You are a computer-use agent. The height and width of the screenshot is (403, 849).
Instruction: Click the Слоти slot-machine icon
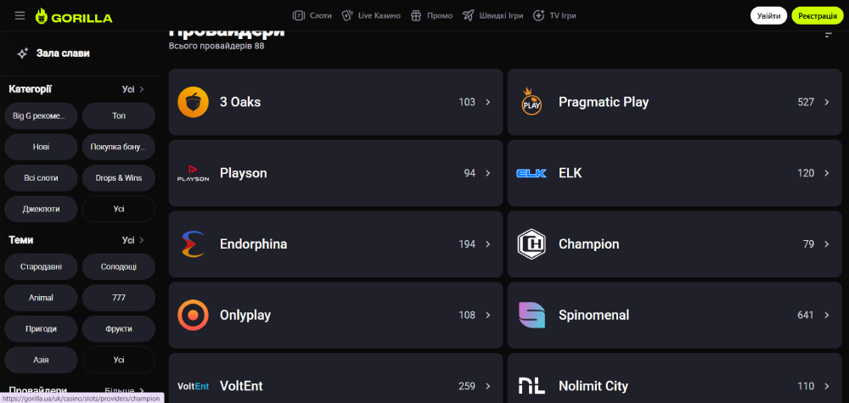[299, 15]
